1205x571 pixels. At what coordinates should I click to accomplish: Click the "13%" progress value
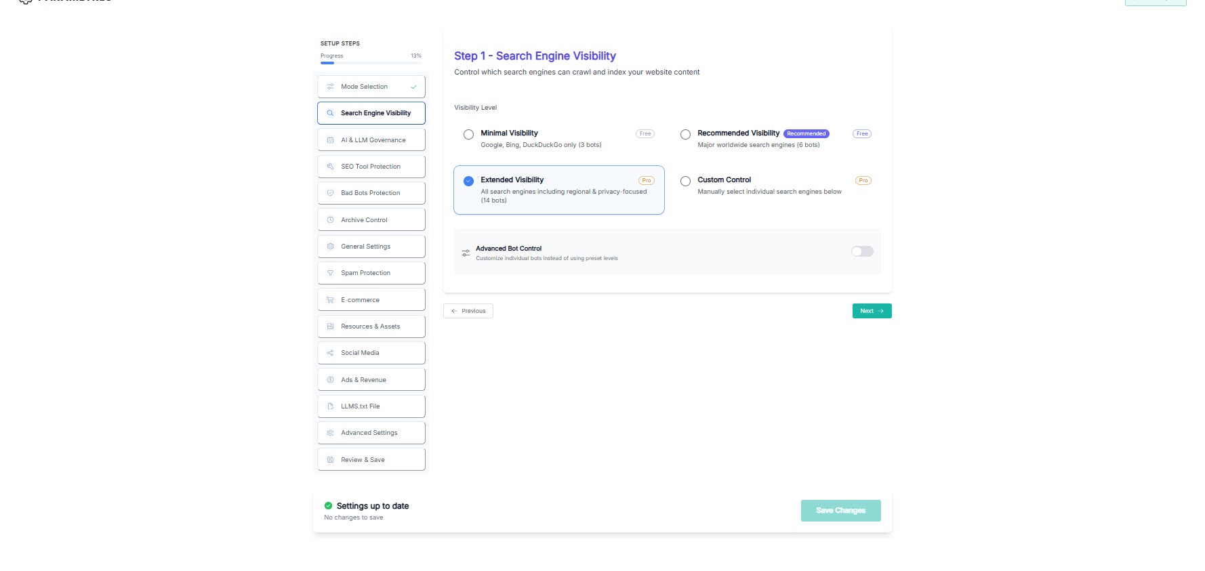click(416, 56)
